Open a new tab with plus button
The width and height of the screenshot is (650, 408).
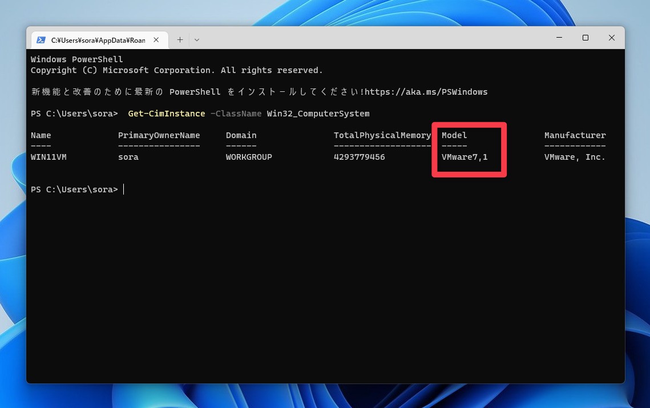pyautogui.click(x=180, y=40)
